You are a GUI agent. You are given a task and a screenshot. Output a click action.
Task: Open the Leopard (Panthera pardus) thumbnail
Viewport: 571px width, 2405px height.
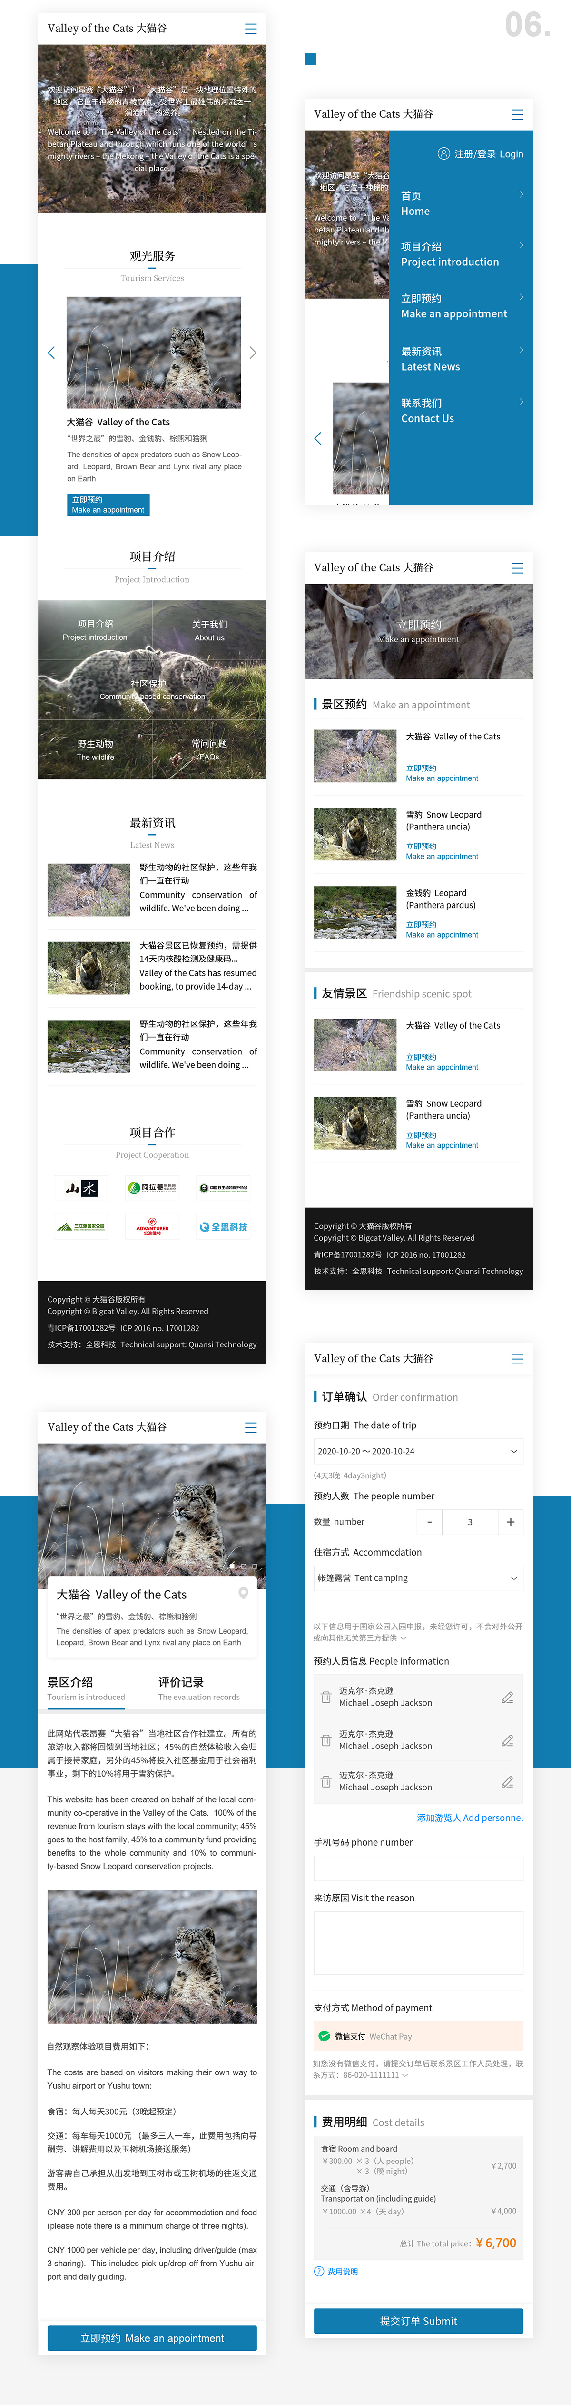point(355,912)
